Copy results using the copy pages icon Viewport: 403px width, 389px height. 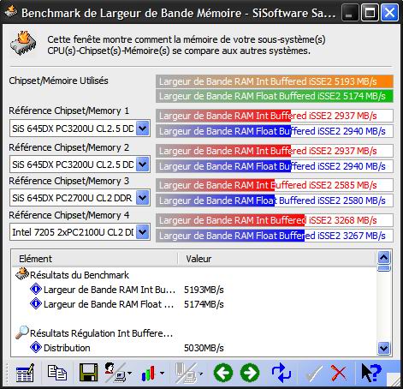click(56, 373)
